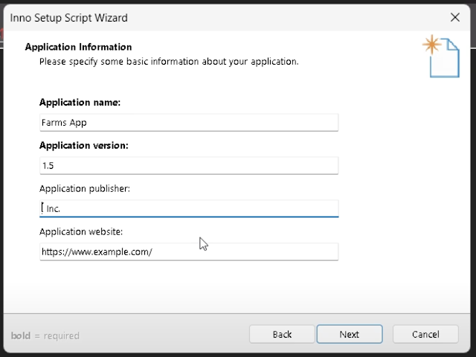Click the "Application publisher:" label

[x=84, y=189]
